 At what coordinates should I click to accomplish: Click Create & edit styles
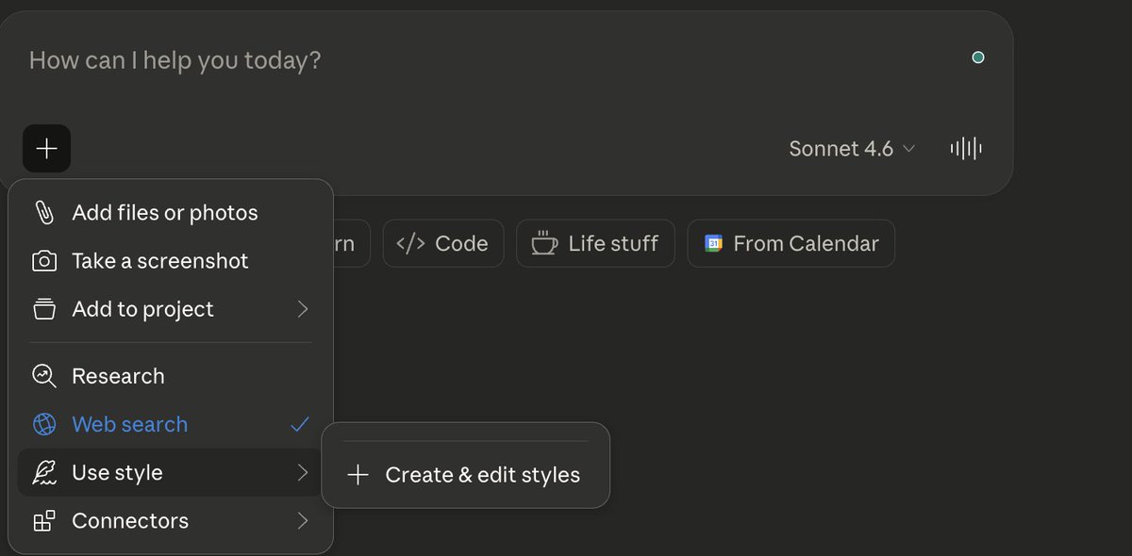(466, 475)
